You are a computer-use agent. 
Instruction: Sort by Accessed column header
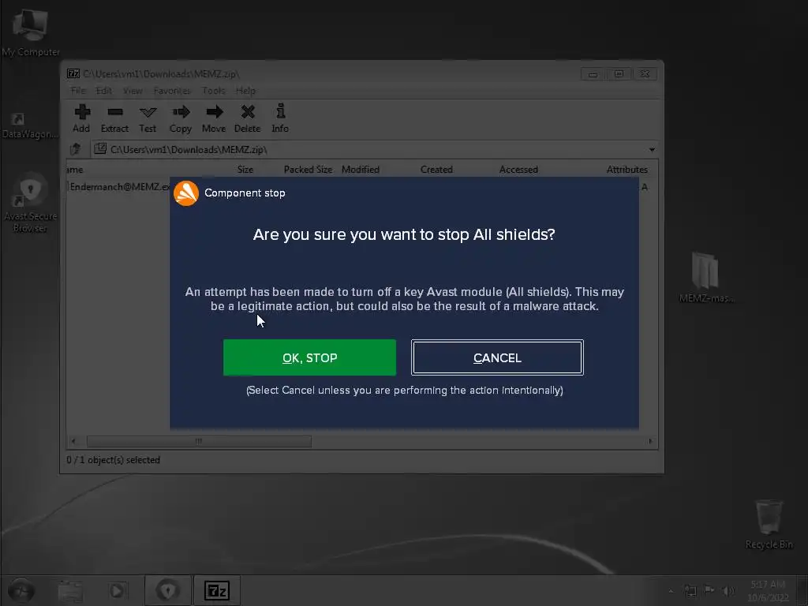518,170
